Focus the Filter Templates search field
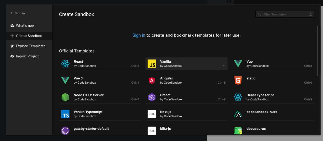 pyautogui.click(x=284, y=14)
